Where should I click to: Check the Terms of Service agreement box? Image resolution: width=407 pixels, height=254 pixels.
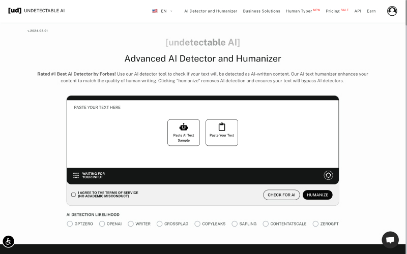tap(73, 195)
